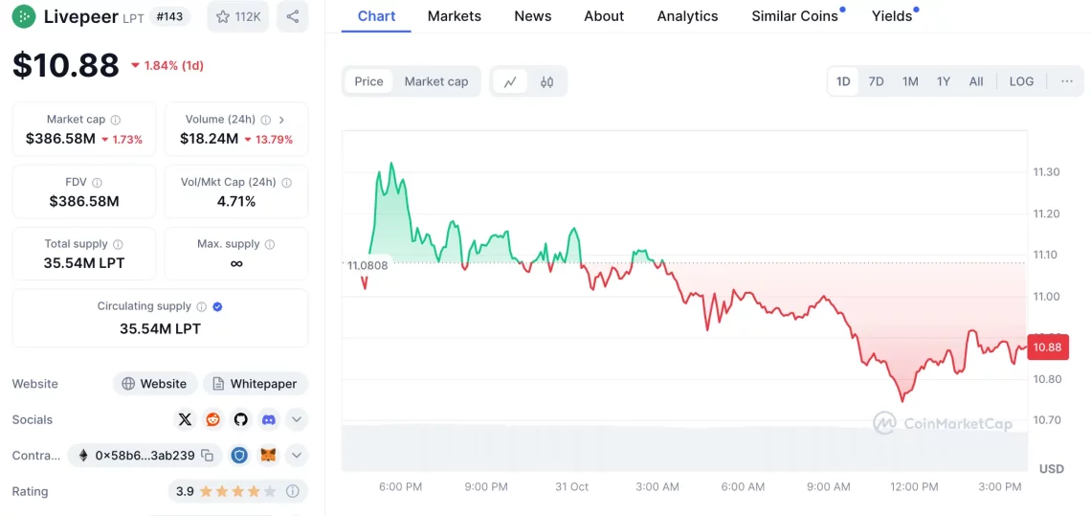This screenshot has width=1091, height=516.
Task: Add Livepeer to watchlist with 112K star
Action: click(238, 16)
